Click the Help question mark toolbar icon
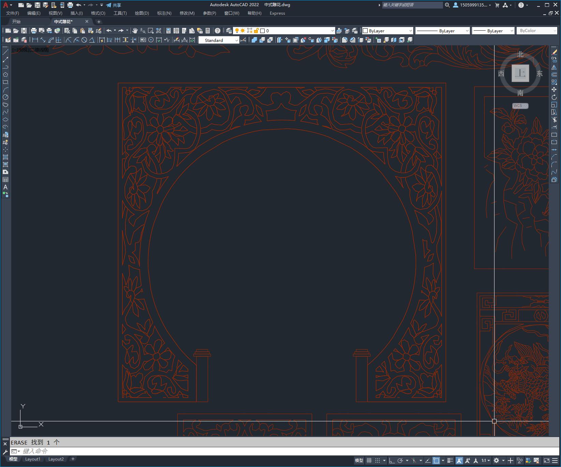 [x=218, y=31]
